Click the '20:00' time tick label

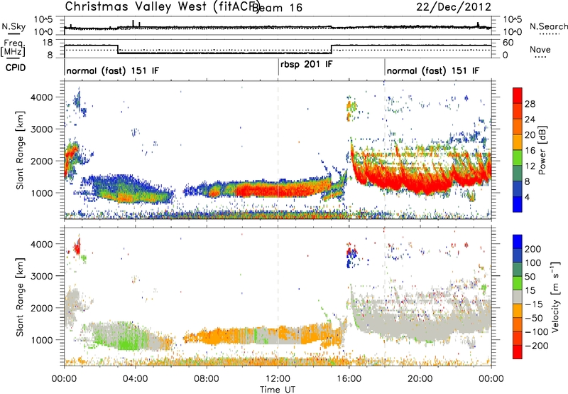[x=420, y=379]
